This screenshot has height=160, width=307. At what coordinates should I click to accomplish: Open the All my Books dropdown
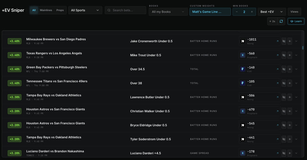tap(168, 12)
